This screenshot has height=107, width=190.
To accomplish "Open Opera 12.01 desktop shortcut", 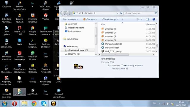I will [19, 31].
